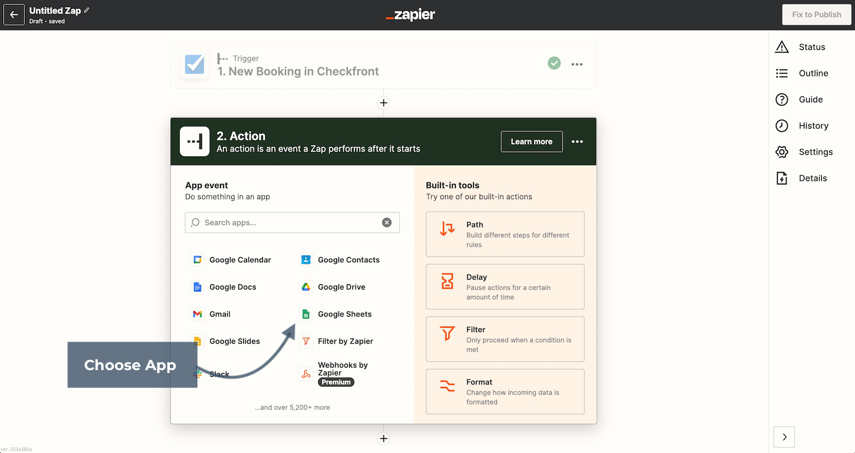Open the Status warning icon in sidebar
The image size is (855, 453).
(782, 47)
